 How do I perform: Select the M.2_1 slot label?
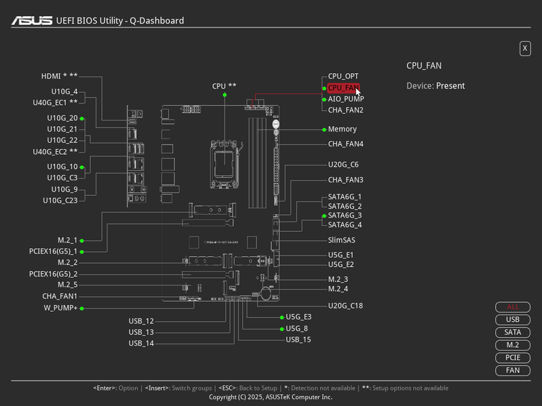coord(67,241)
